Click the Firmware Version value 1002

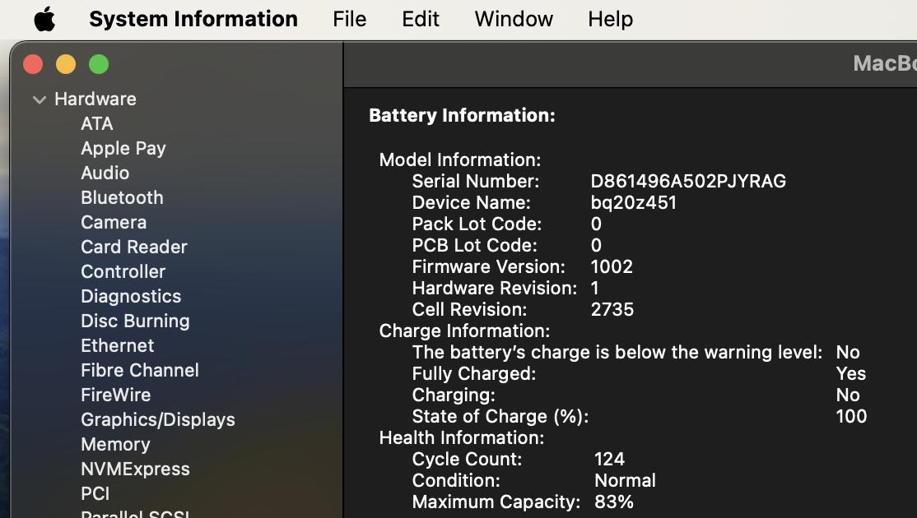(612, 266)
